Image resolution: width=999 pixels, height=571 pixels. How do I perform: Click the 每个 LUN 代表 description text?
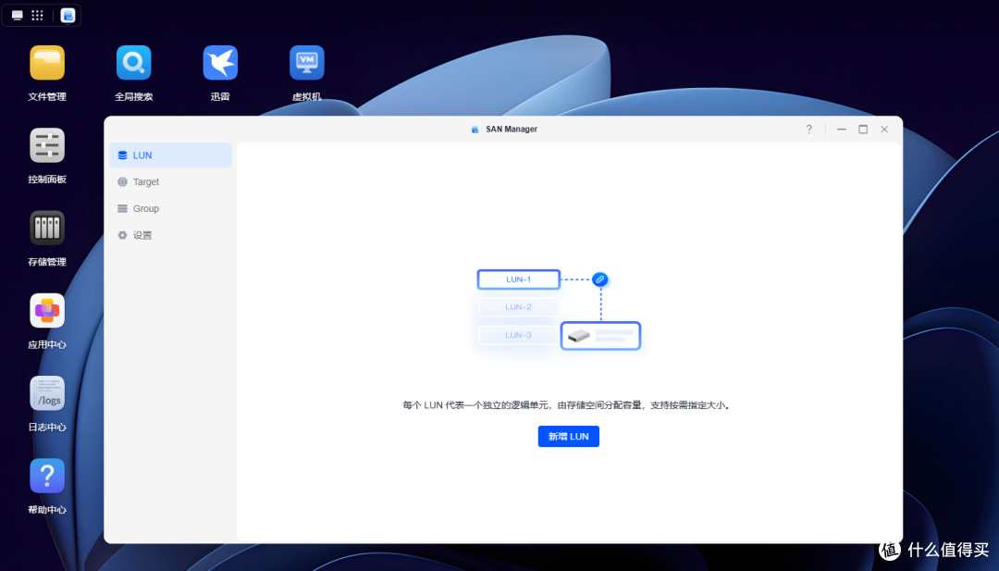(566, 405)
